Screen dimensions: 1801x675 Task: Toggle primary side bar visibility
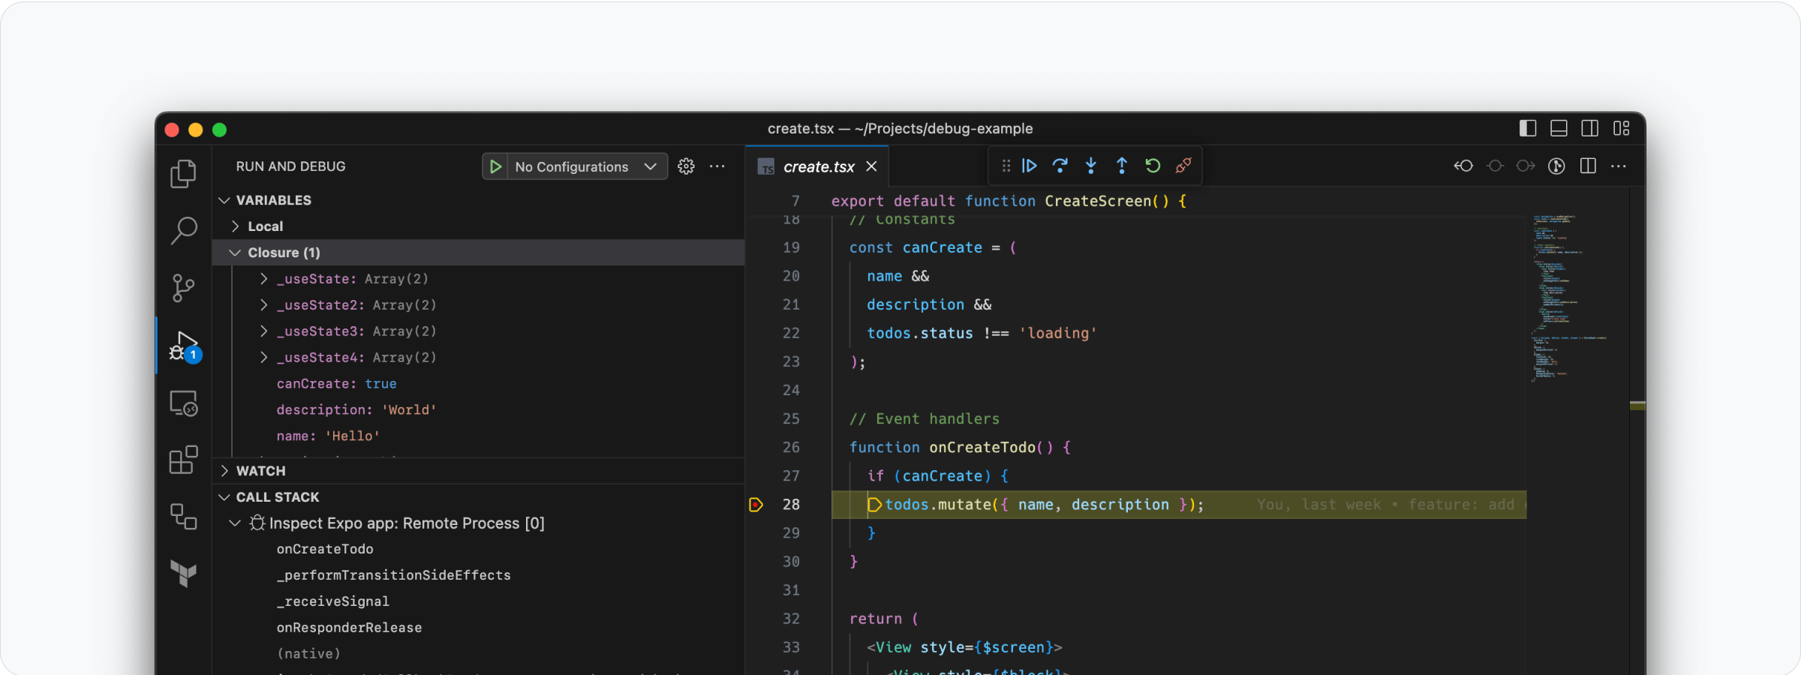[1528, 128]
